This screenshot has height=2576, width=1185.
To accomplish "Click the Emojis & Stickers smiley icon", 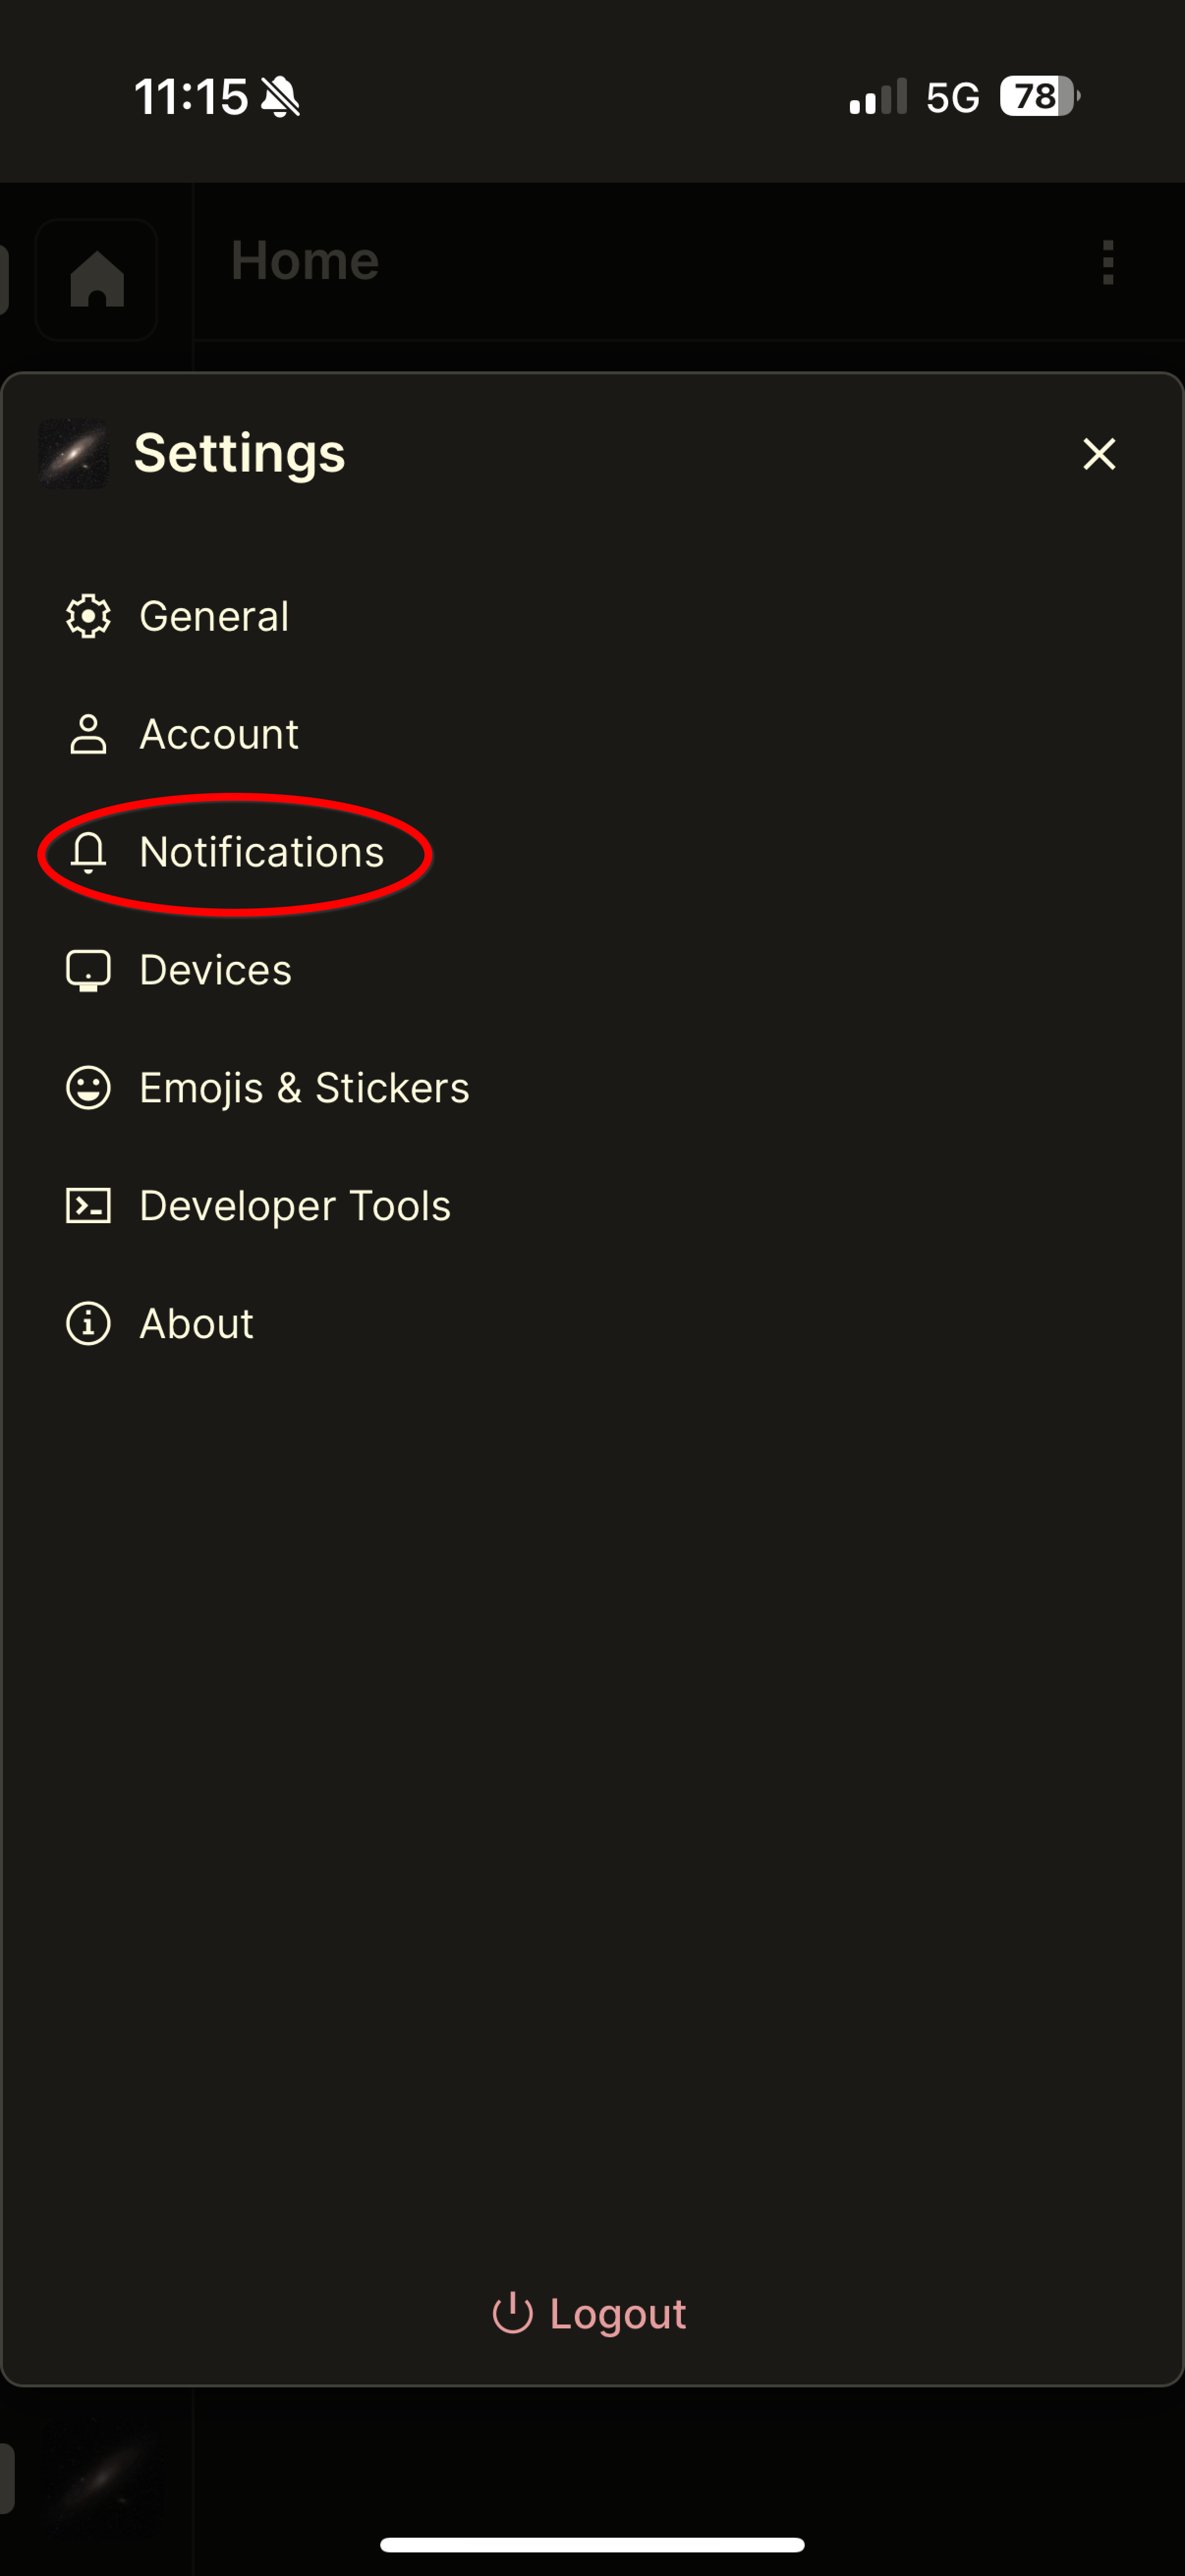I will [88, 1088].
